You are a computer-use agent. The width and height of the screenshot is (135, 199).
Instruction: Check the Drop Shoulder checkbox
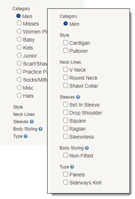pos(65,112)
